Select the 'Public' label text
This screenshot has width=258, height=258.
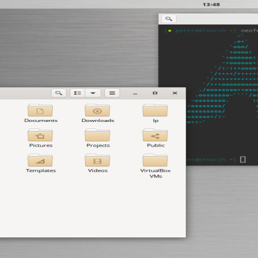coord(156,145)
